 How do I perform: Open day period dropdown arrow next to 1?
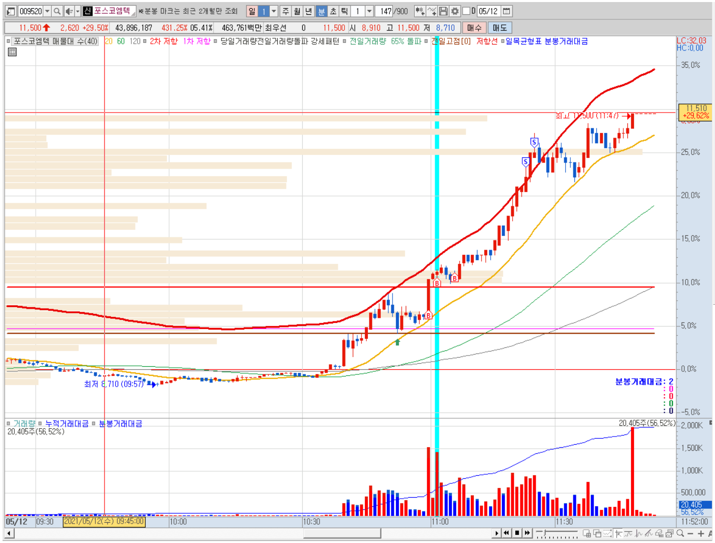coord(274,11)
